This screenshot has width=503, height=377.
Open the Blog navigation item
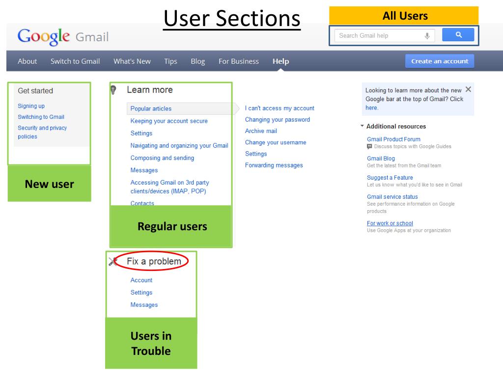[x=197, y=61]
